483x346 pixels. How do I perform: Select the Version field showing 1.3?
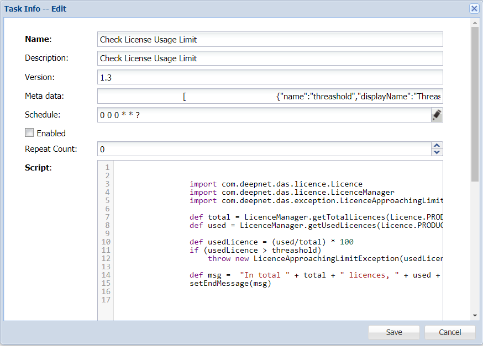(x=270, y=77)
